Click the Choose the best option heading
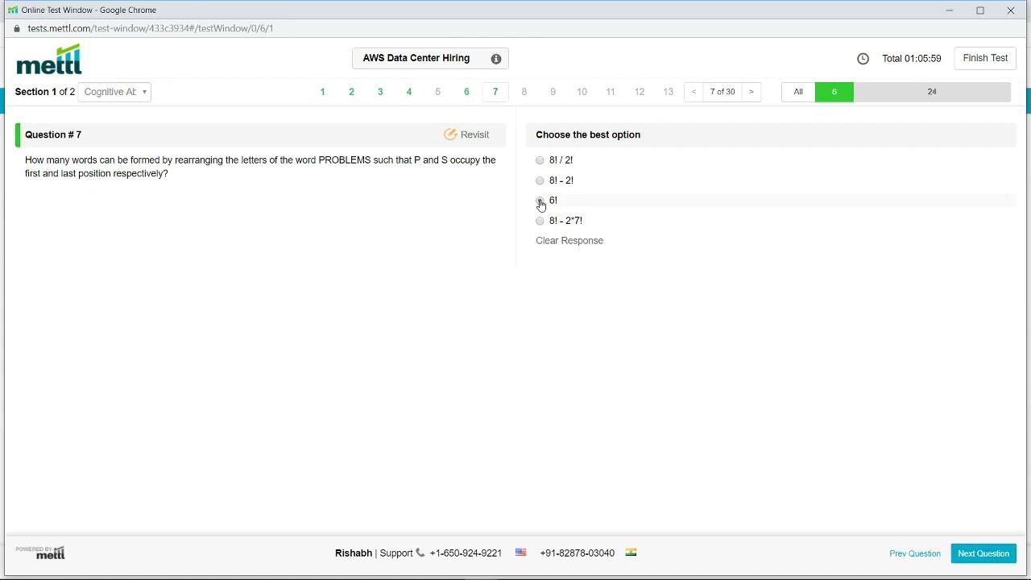 [x=589, y=135]
